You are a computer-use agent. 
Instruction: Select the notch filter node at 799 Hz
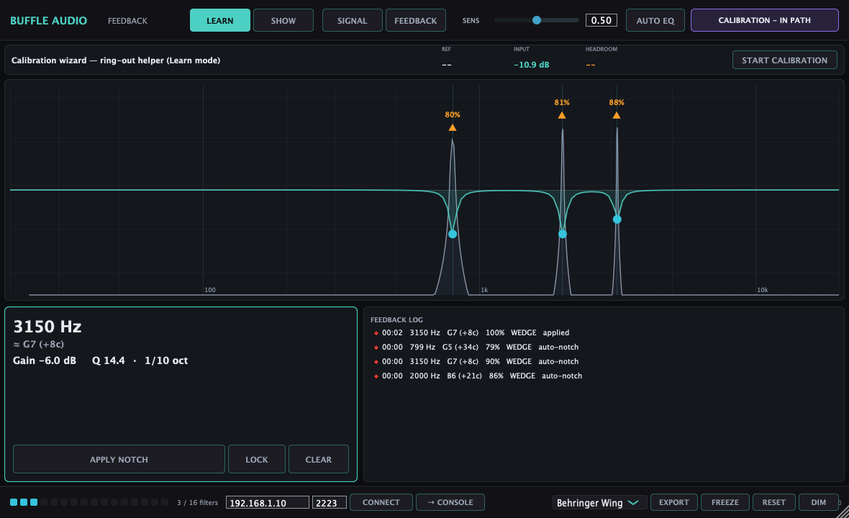[x=453, y=234]
